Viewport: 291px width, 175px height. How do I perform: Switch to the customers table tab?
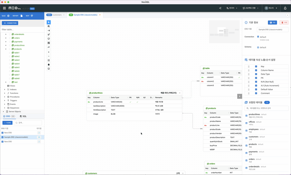pos(56,15)
